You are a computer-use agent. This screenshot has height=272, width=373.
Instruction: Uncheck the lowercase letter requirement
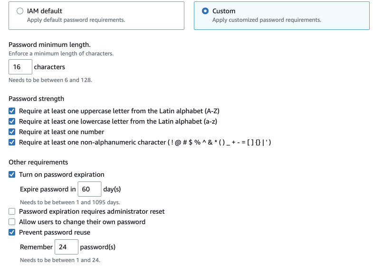[x=12, y=121]
